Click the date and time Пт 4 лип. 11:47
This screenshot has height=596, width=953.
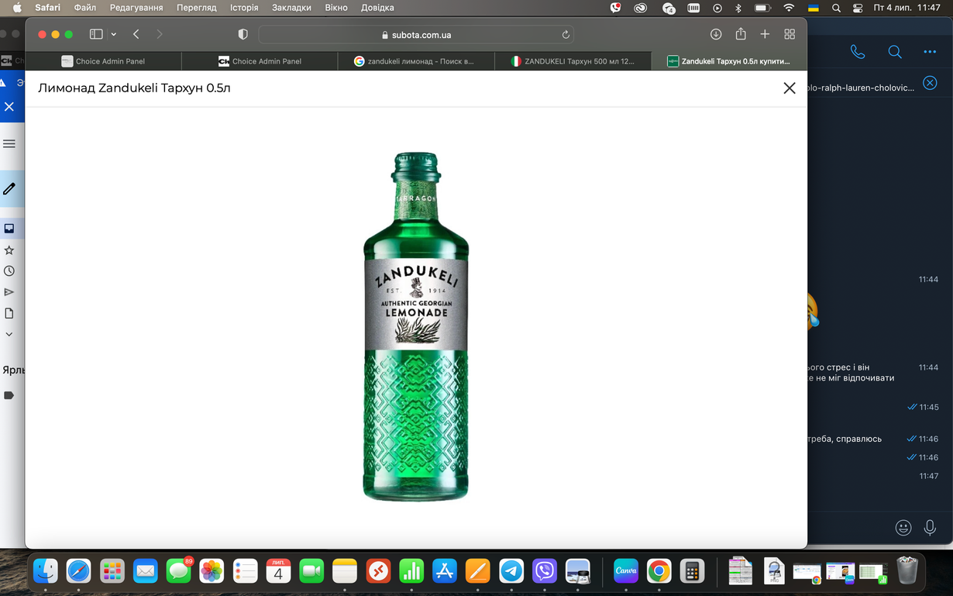pos(907,8)
